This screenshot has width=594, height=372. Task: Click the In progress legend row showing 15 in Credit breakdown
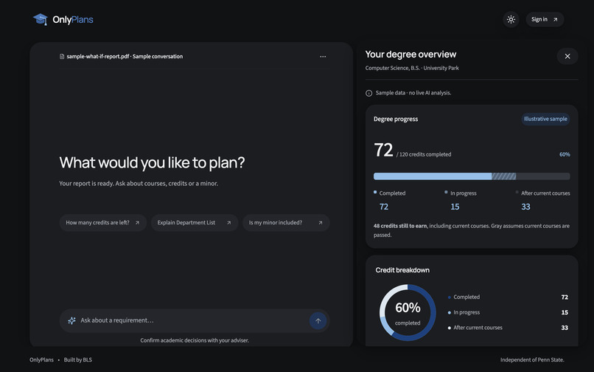[x=508, y=312]
